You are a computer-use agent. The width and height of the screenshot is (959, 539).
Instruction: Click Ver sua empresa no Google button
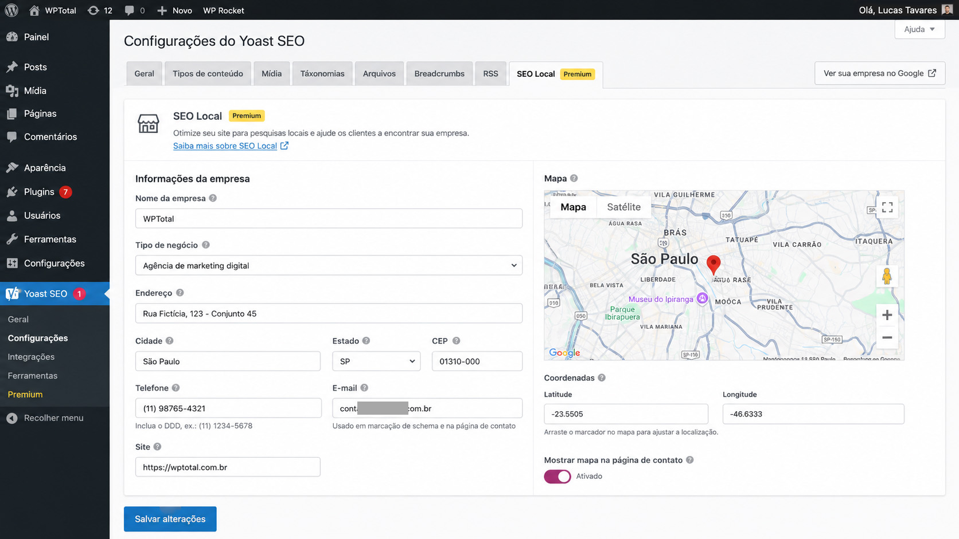(879, 73)
